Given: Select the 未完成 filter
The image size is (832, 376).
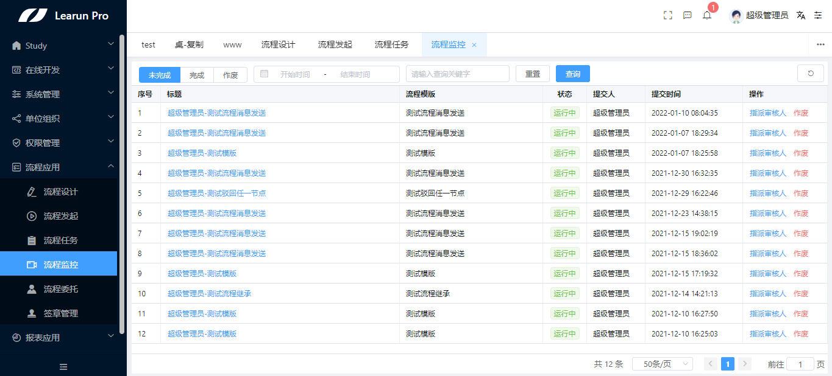Looking at the screenshot, I should (160, 75).
